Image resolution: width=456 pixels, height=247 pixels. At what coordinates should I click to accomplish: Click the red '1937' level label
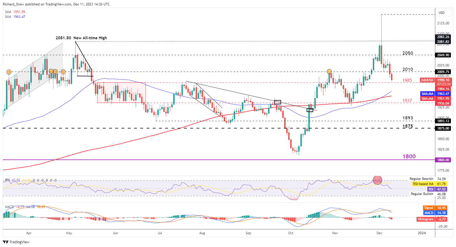point(407,101)
